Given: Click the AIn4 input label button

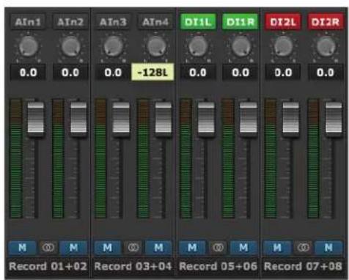Looking at the screenshot, I should tap(155, 22).
